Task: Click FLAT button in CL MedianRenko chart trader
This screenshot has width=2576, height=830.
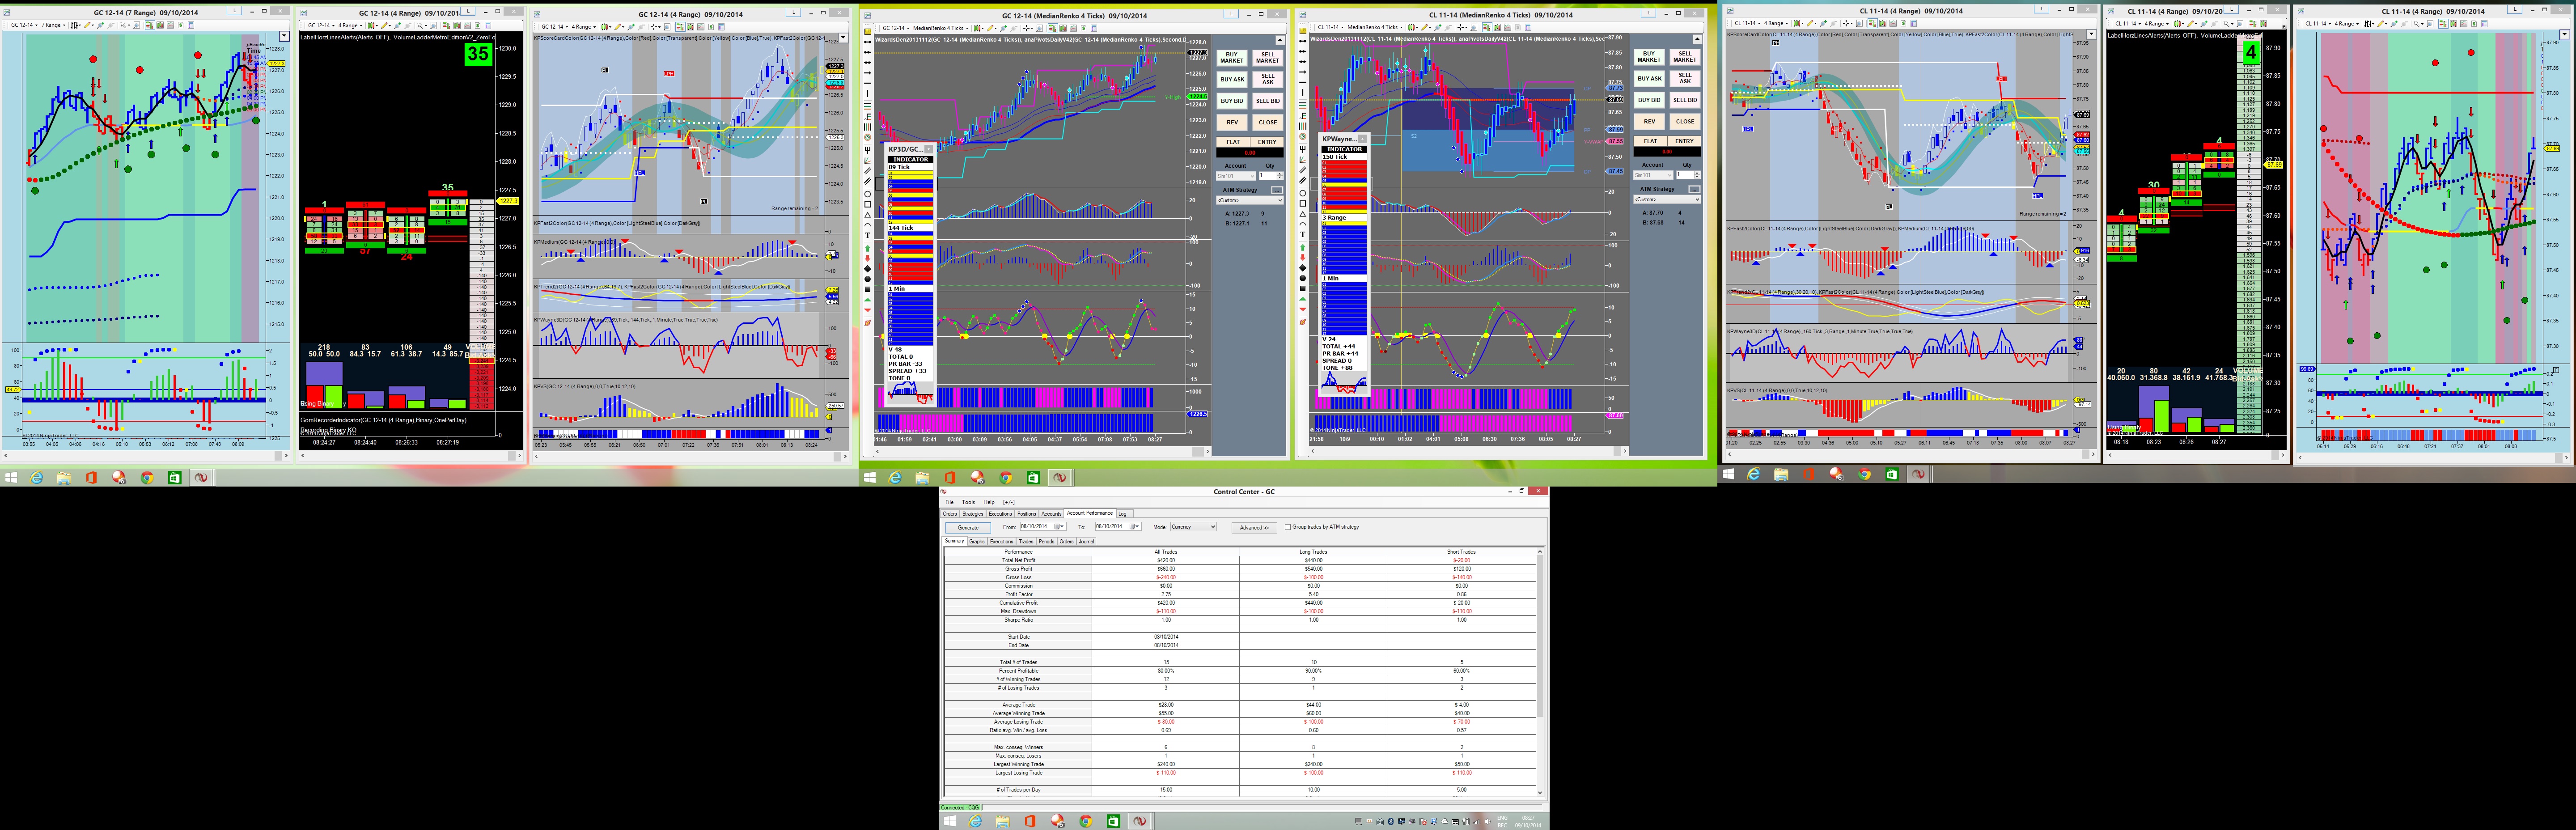Action: point(1651,141)
